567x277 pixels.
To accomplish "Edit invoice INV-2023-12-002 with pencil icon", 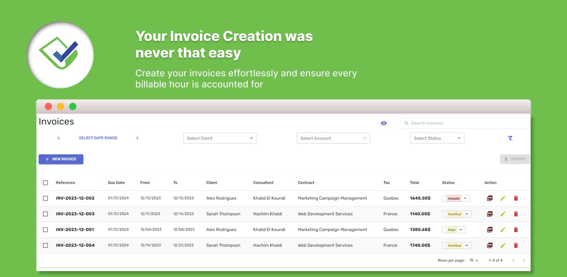I will pos(503,198).
